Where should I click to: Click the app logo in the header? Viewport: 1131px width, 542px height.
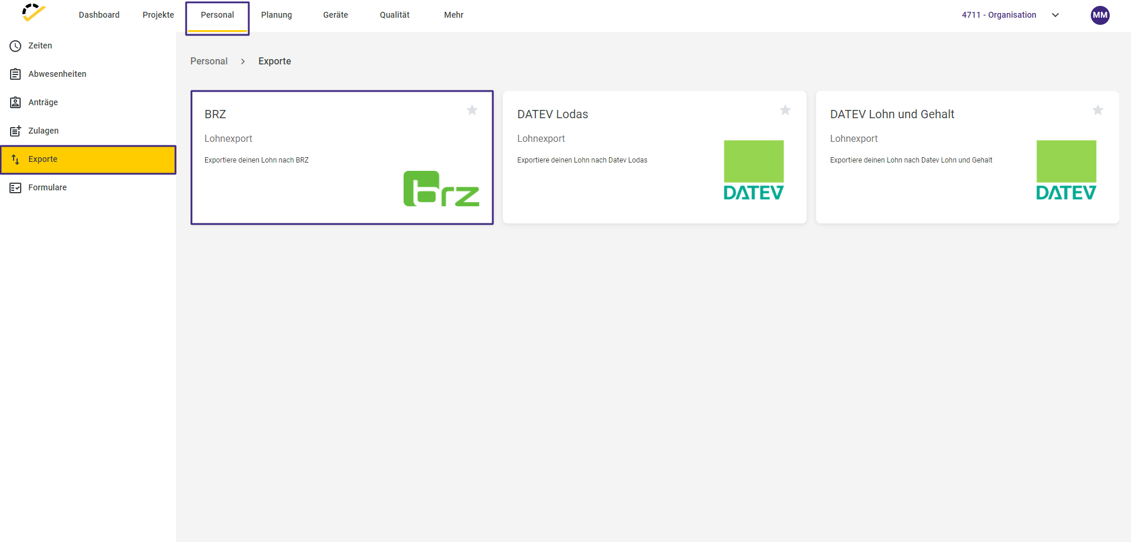(x=34, y=12)
